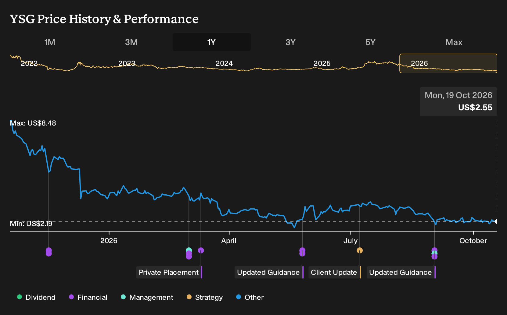This screenshot has height=315, width=507.
Task: Click the teal Management dot before April
Action: point(189,250)
